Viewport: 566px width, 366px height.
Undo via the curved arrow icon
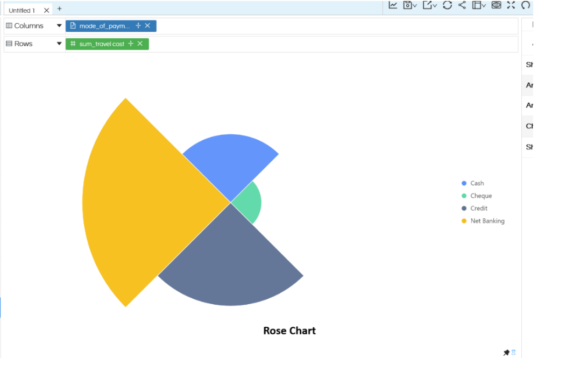click(526, 5)
